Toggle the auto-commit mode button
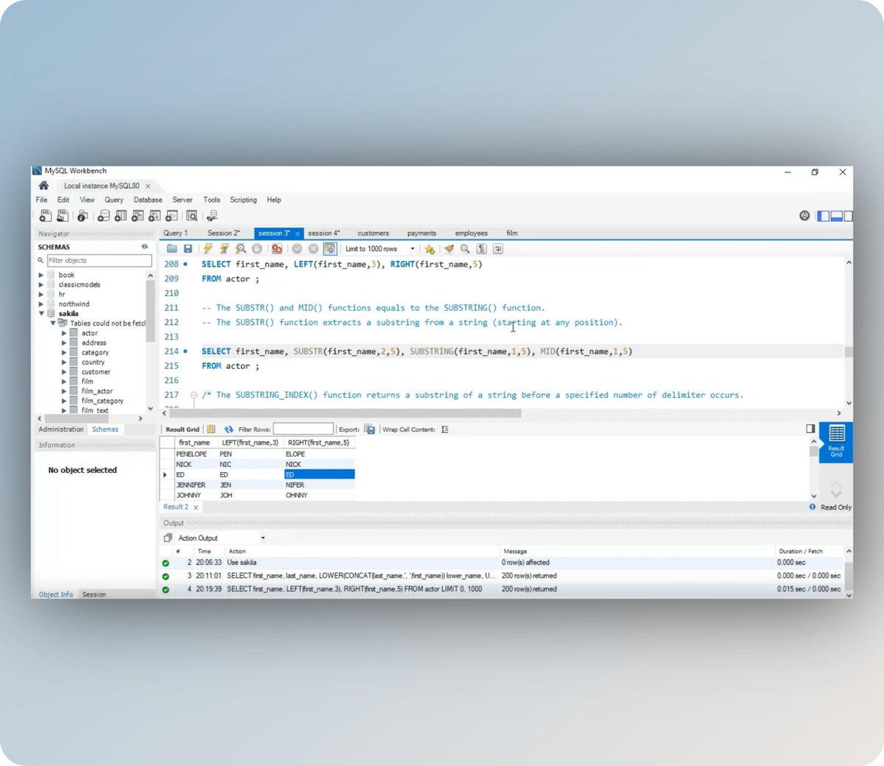884x766 pixels. [x=329, y=249]
